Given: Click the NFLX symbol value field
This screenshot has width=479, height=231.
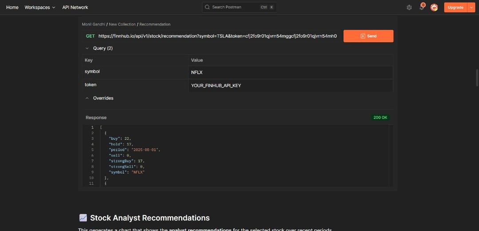Looking at the screenshot, I should coord(291,72).
